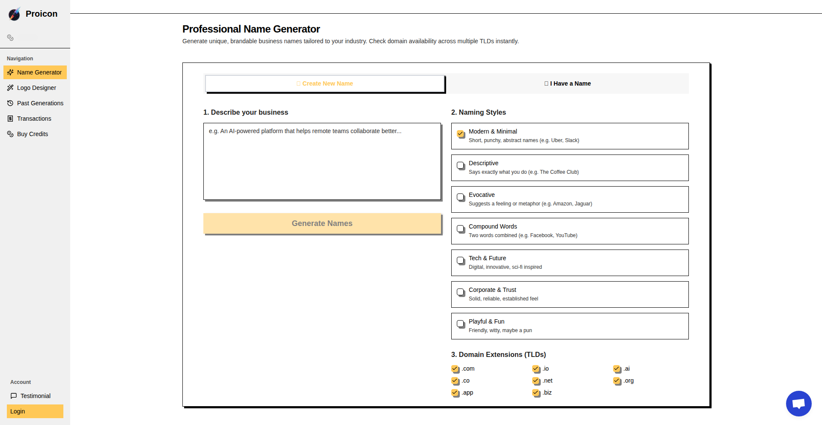Click the Name Generator sparkle icon
Screen dimensions: 822x425
(x=10, y=72)
